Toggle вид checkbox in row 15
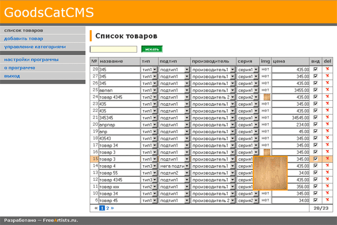This screenshot has width=337, height=225. 316,159
